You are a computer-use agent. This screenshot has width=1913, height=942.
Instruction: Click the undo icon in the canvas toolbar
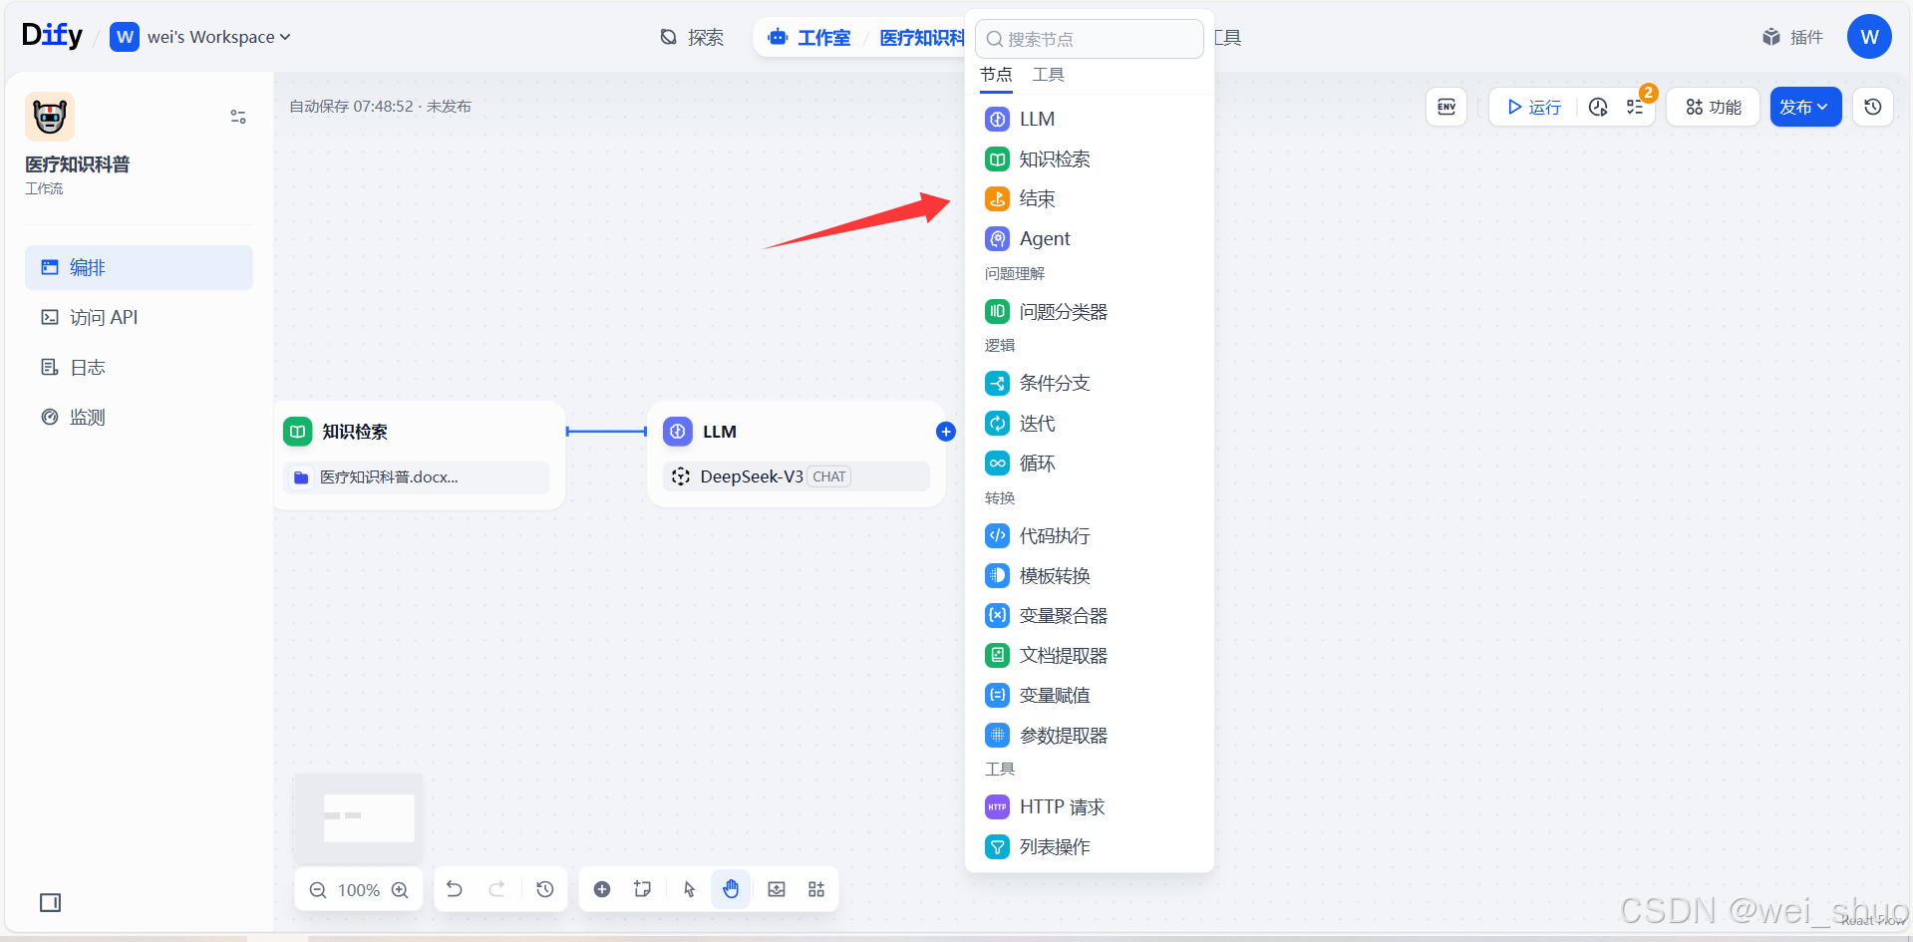pos(455,888)
